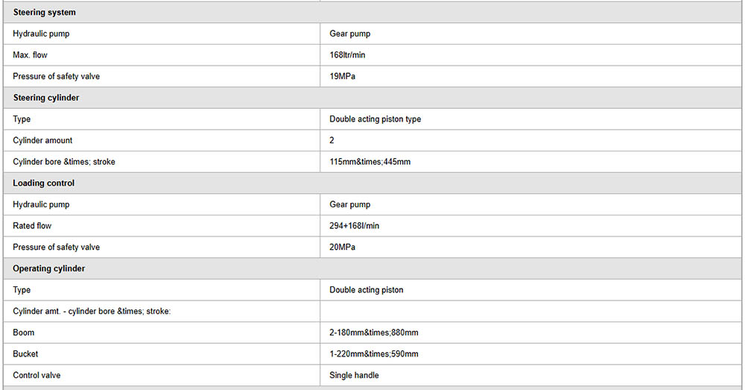
Task: Click the Single handle value cell
Action: pyautogui.click(x=354, y=375)
